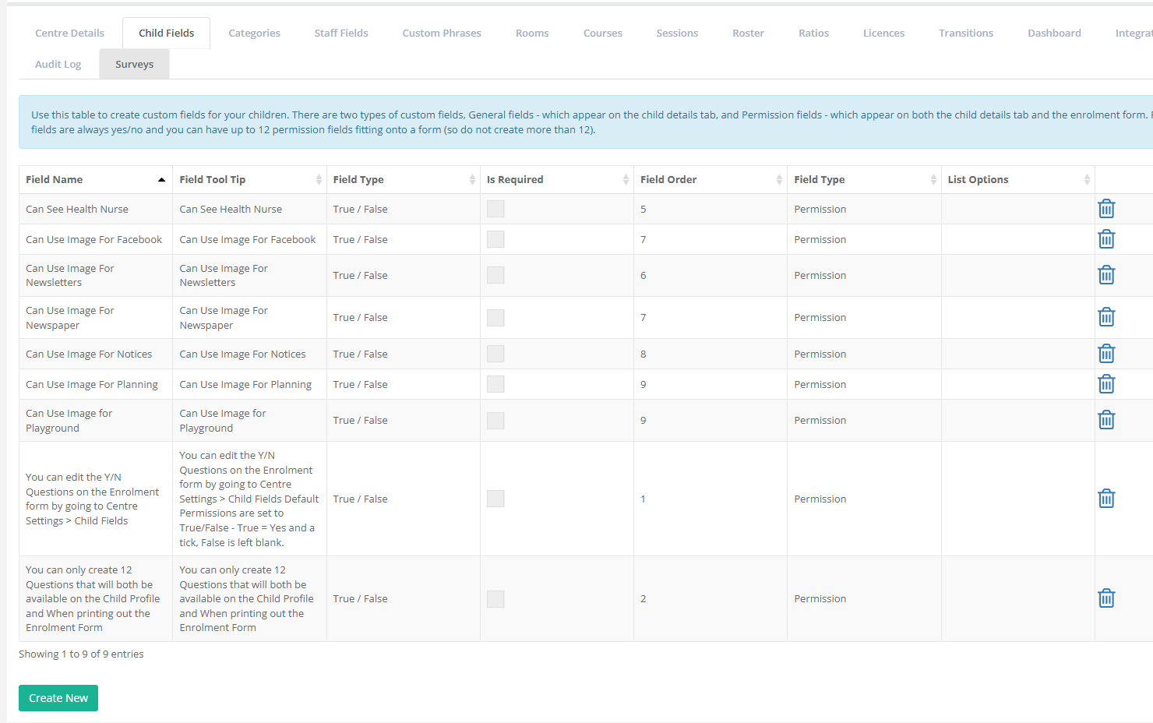Delete the Can See Health Nurse field

(1106, 209)
